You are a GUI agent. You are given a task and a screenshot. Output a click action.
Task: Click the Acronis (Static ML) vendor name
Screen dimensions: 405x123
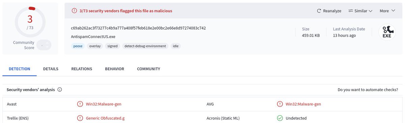[x=223, y=118]
